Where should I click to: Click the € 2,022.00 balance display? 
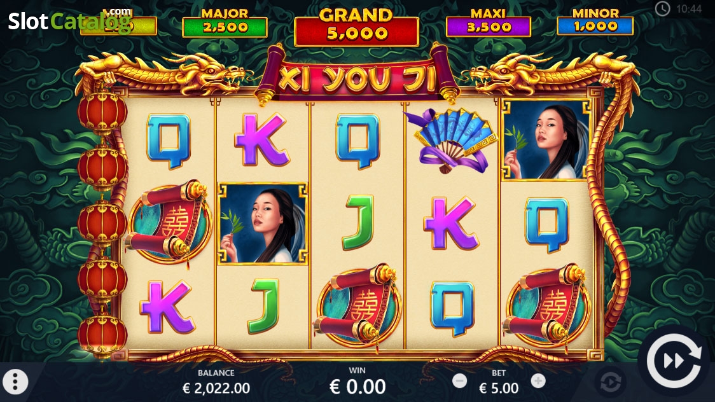[x=216, y=388]
